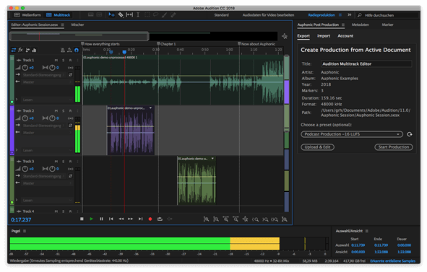The width and height of the screenshot is (427, 272).
Task: Click the Fast Forward button
Action: coord(131,219)
